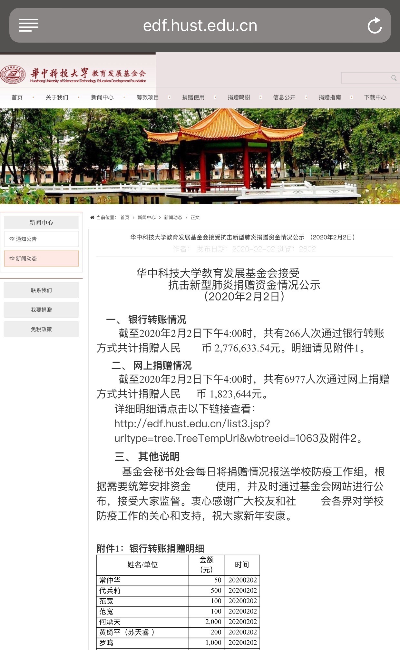
Task: Select 通知公告 in the sidebar
Action: 41,239
